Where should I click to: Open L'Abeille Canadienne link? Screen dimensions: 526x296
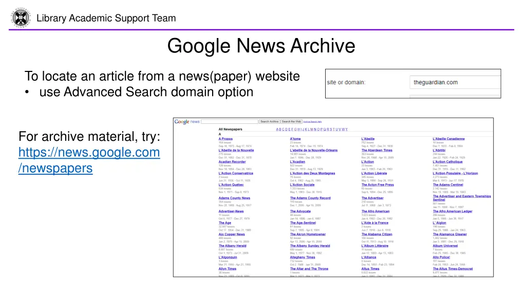448,139
